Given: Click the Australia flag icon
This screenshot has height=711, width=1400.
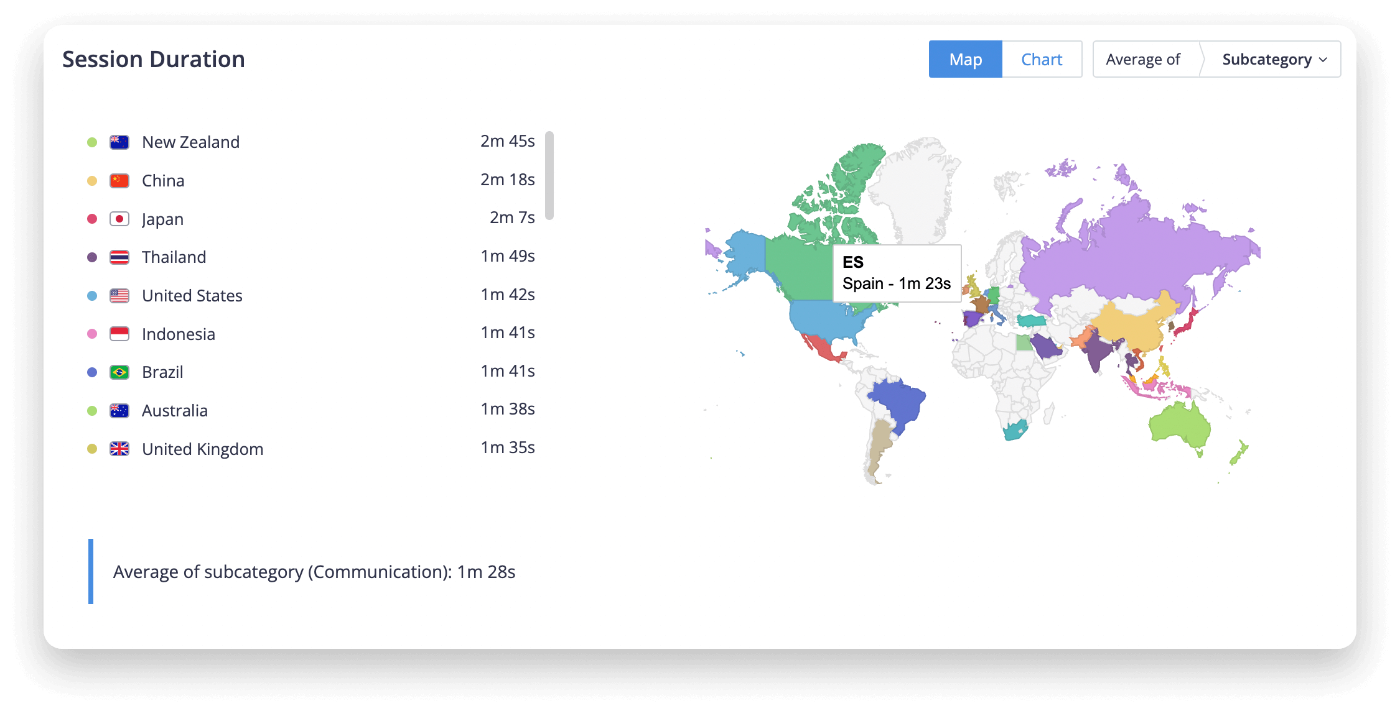Looking at the screenshot, I should click(x=119, y=411).
